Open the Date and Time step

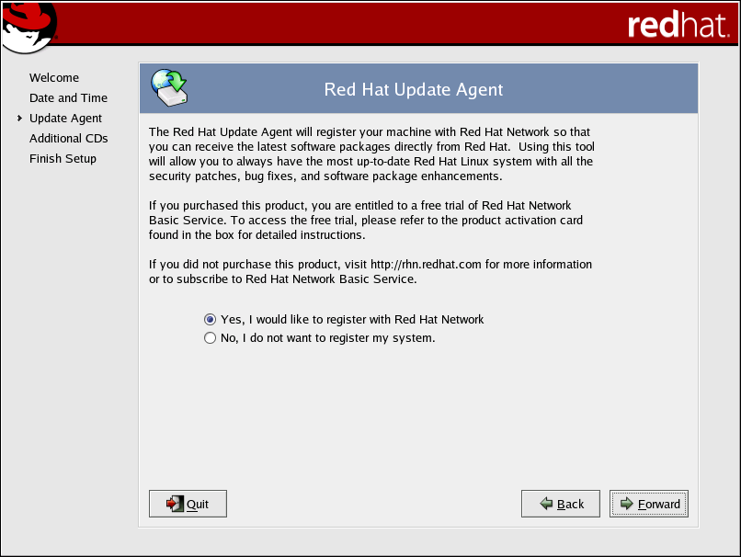[68, 98]
